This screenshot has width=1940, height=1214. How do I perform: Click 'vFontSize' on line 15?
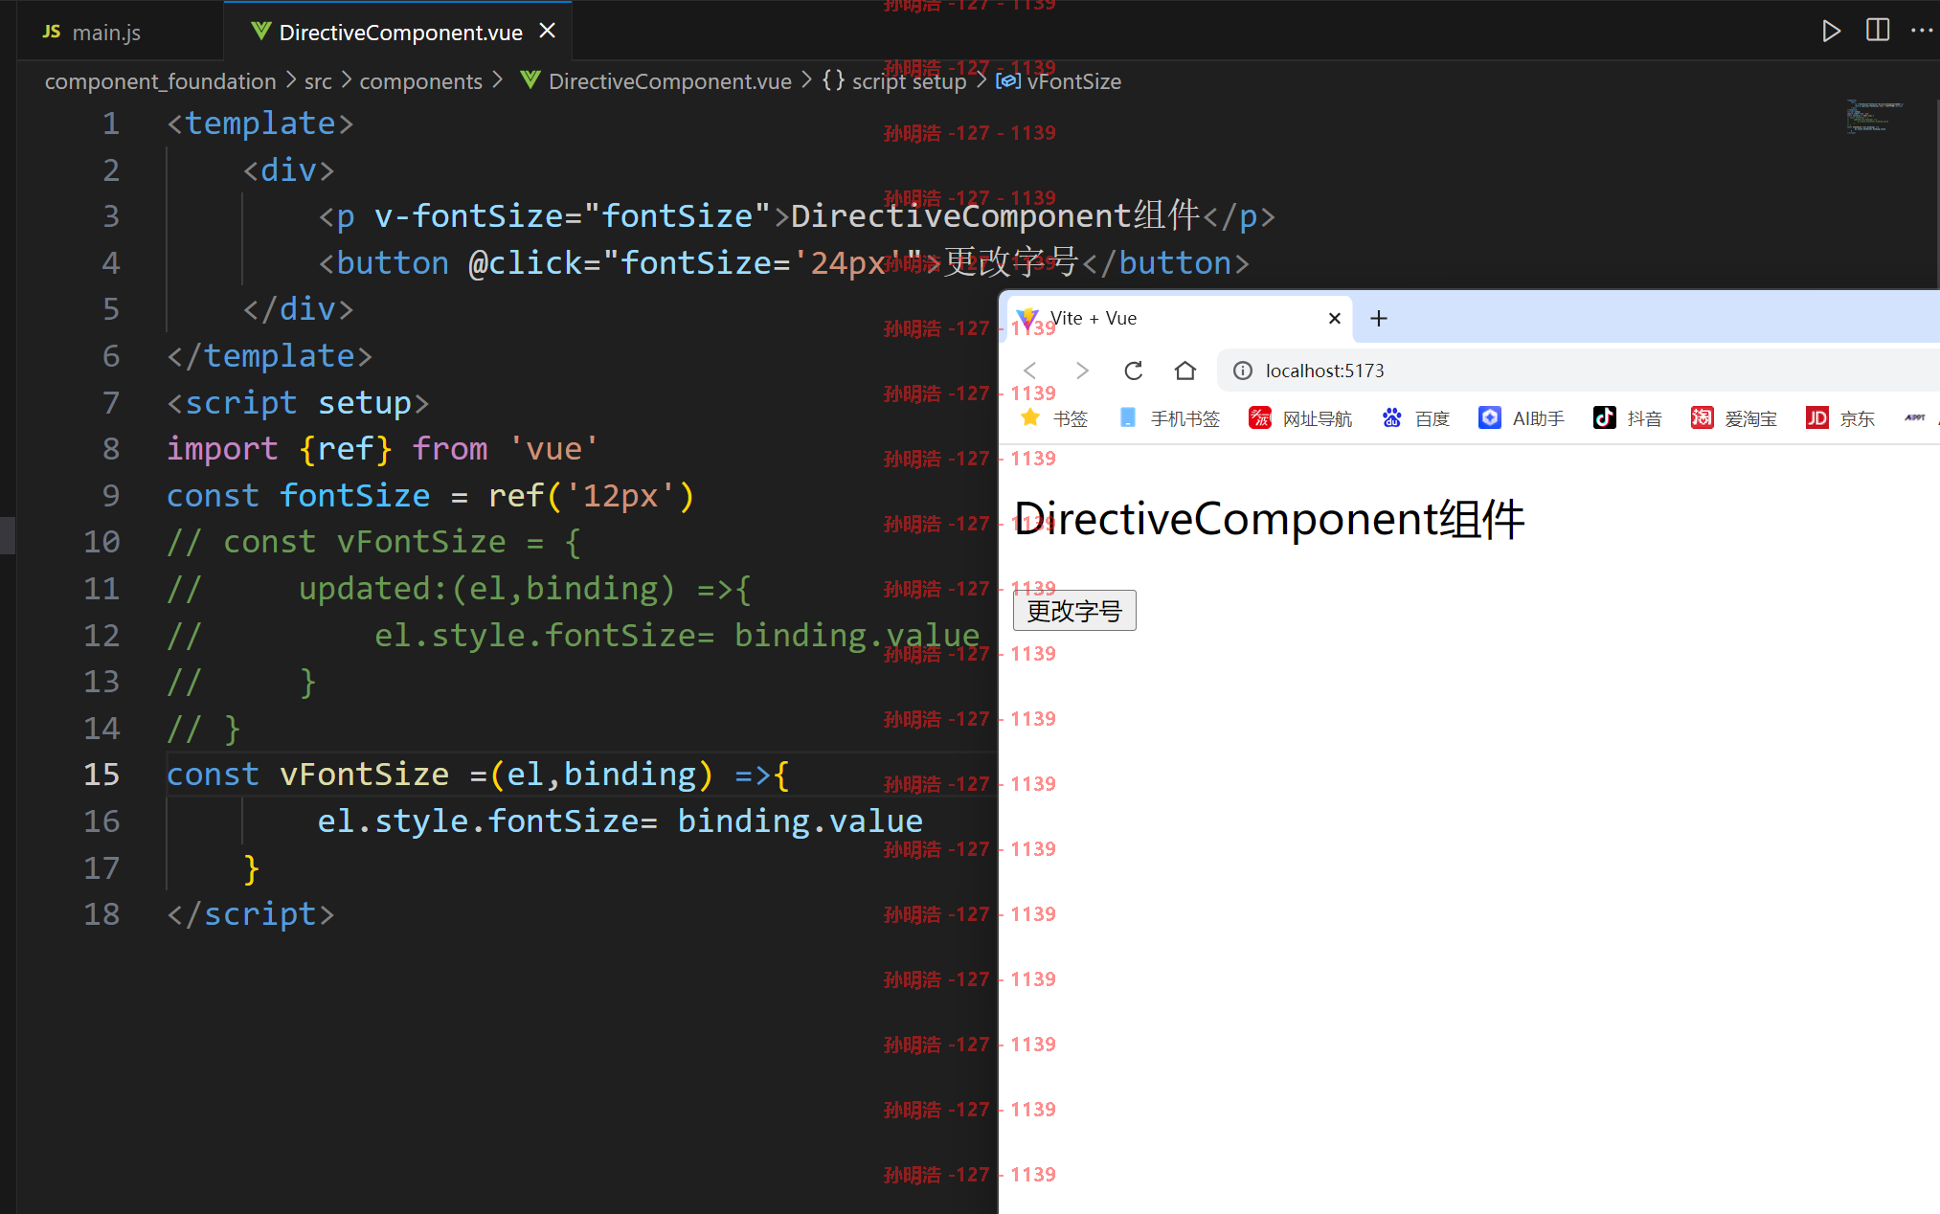click(x=364, y=775)
